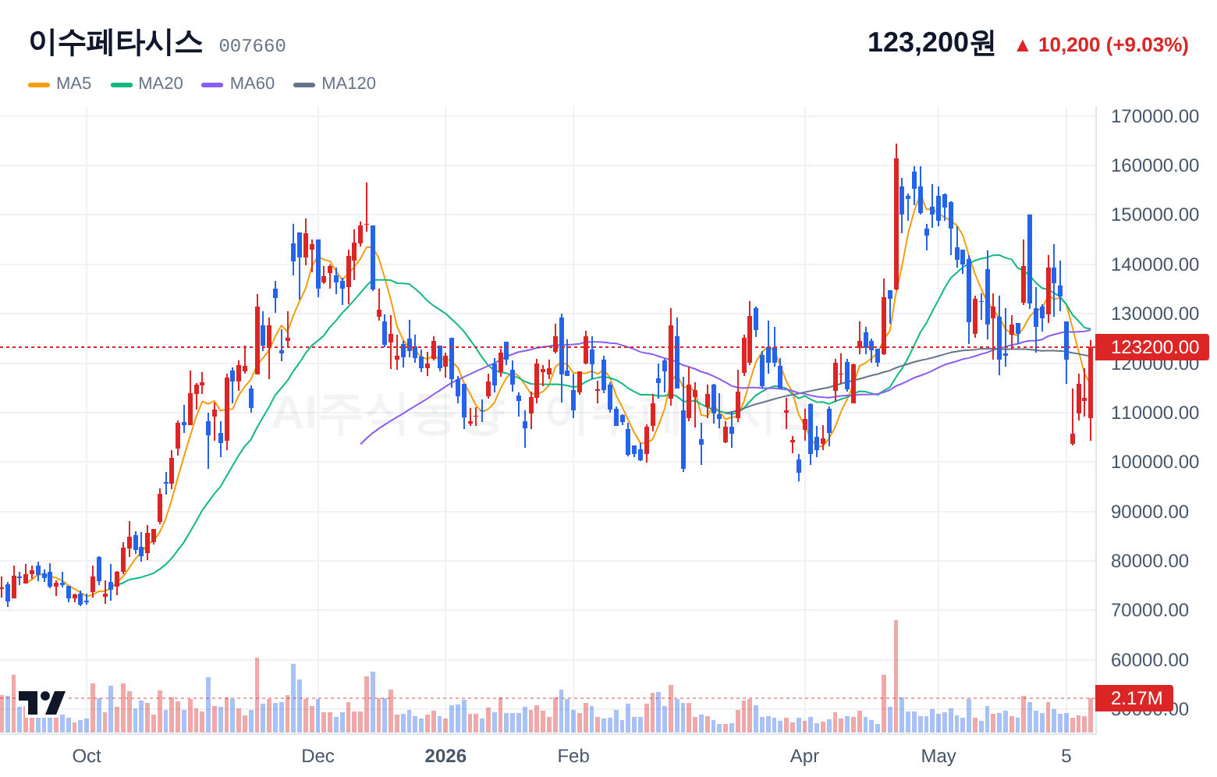The image size is (1217, 777).
Task: Click the 160000.00 price axis label
Action: click(1155, 165)
